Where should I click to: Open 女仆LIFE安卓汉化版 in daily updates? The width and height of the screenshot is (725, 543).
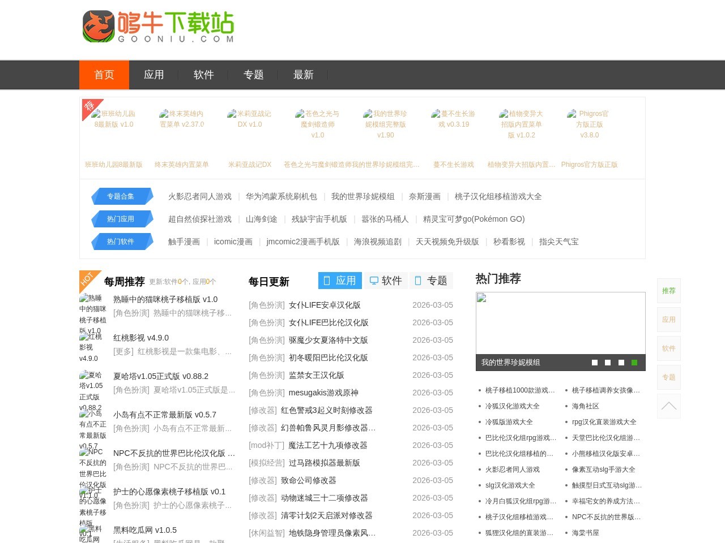(x=325, y=305)
